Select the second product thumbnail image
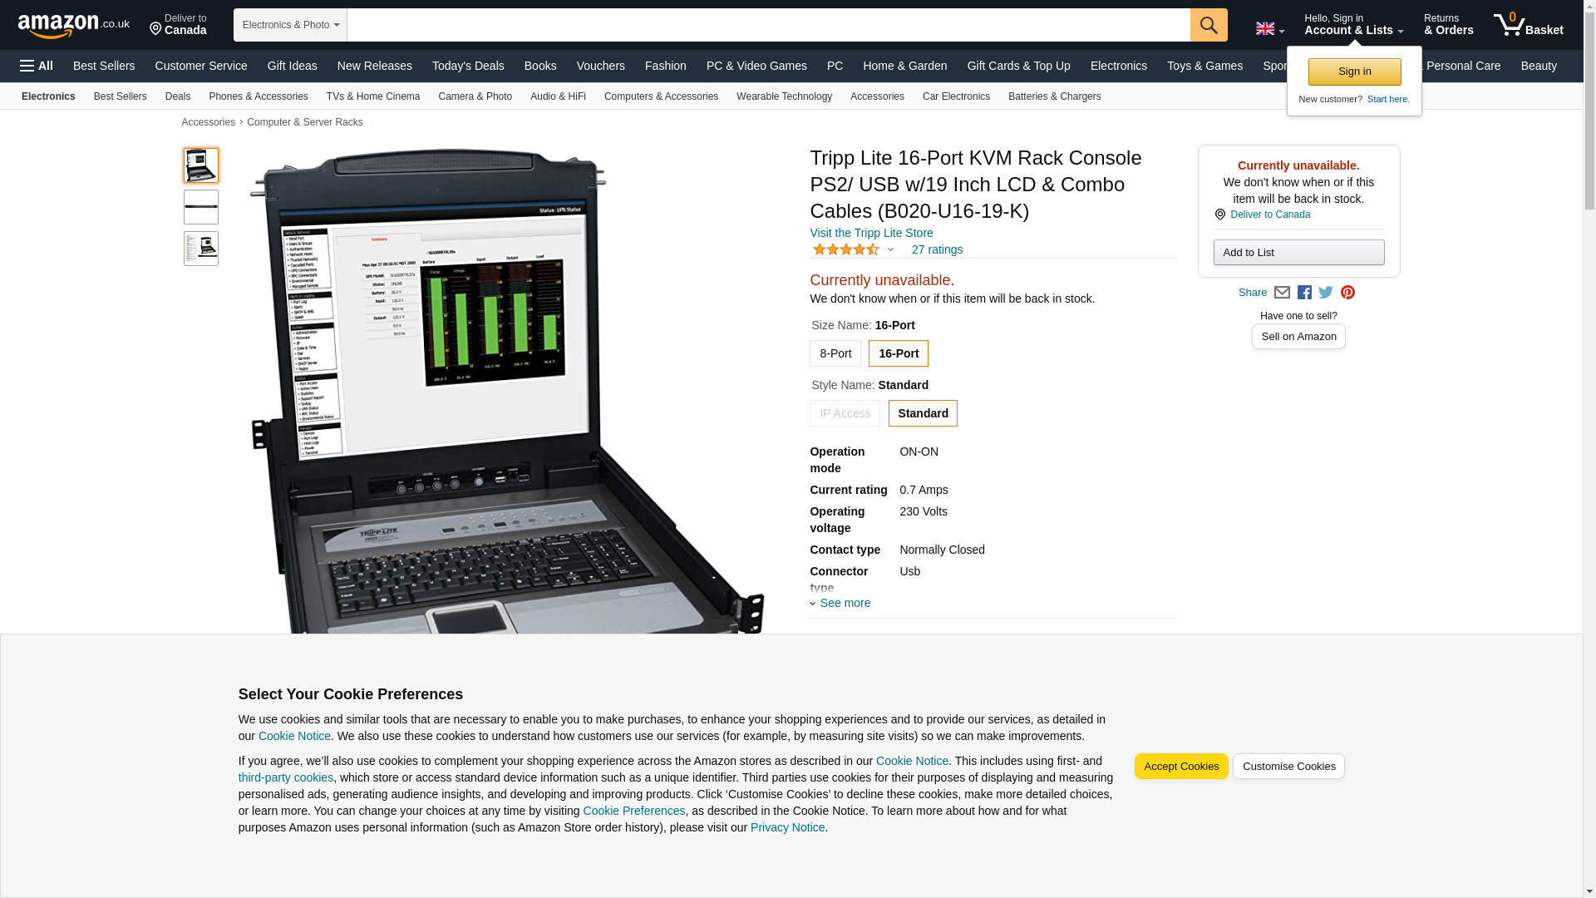This screenshot has height=898, width=1596. (x=201, y=207)
